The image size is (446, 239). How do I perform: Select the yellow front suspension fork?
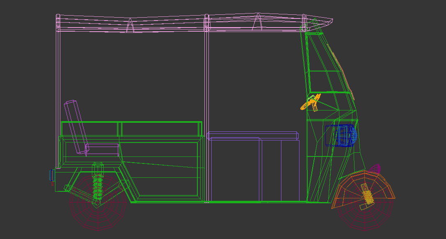[x=366, y=197]
